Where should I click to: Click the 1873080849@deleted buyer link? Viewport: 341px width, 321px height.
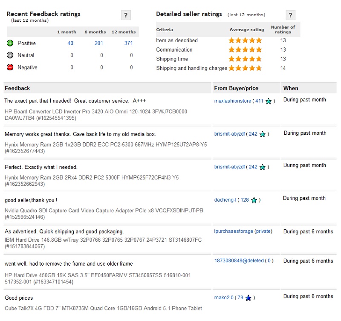click(239, 260)
